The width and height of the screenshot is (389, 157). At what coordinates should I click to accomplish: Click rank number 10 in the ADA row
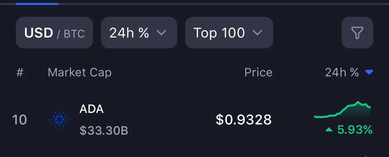[19, 120]
